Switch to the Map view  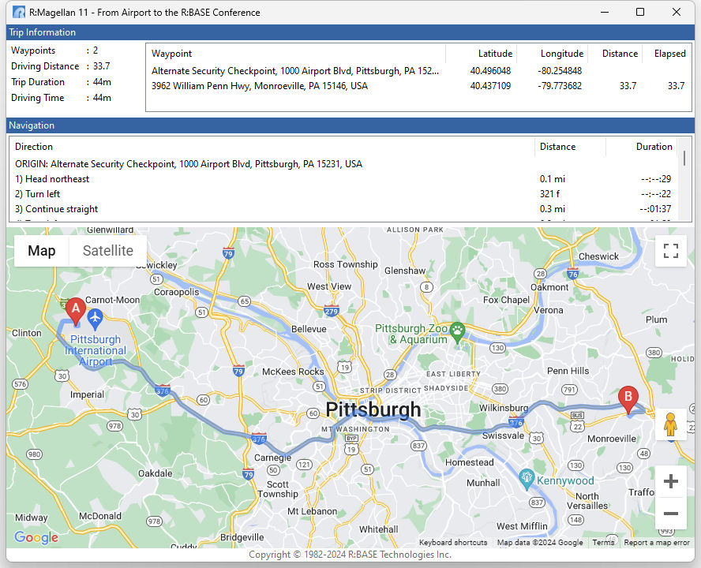(x=42, y=251)
